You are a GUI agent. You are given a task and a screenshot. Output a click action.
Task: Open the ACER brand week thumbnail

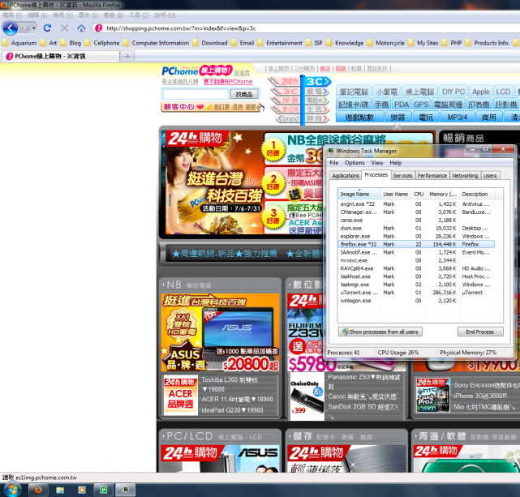tap(180, 394)
